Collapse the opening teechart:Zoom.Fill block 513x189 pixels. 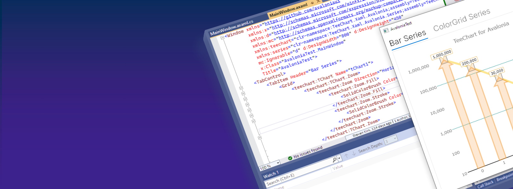tap(253, 121)
